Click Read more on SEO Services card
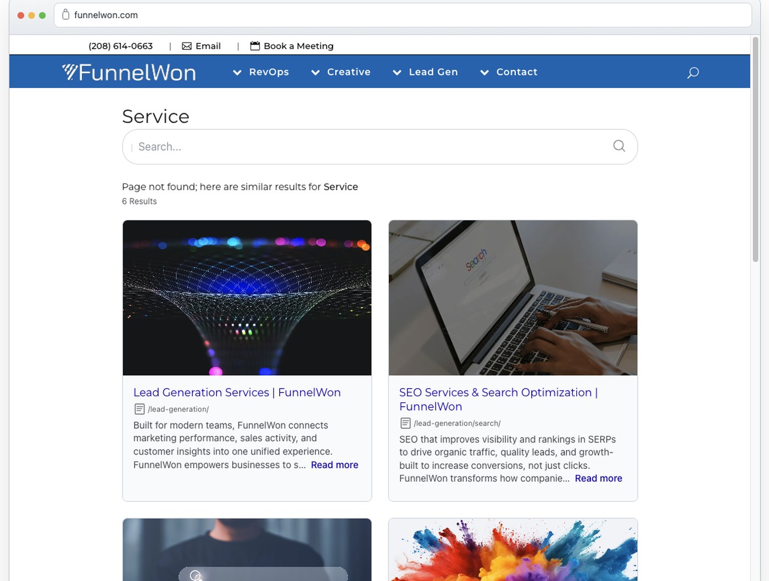 (598, 478)
